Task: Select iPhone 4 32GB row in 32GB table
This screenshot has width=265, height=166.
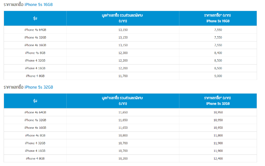Action: click(x=130, y=143)
